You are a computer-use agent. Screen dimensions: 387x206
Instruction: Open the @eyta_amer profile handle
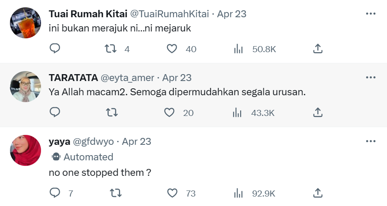(x=127, y=78)
